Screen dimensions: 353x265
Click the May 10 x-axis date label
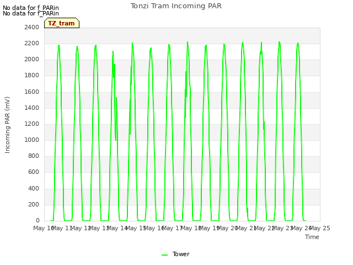point(44,228)
